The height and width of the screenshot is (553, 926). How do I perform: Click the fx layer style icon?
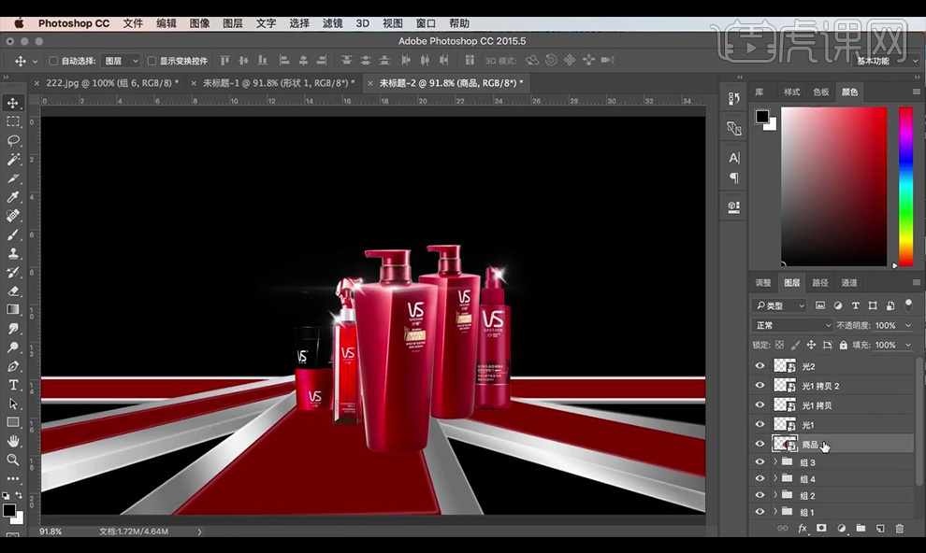click(802, 529)
